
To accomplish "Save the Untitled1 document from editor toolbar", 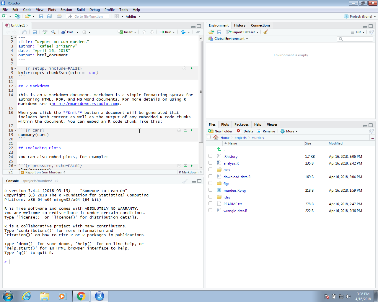I will pos(35,32).
